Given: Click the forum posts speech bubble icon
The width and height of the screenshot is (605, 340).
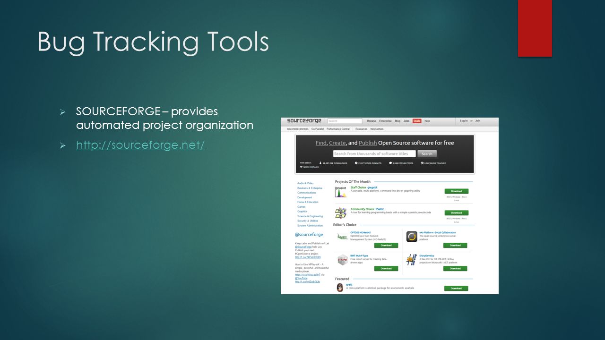Looking at the screenshot, I should [x=390, y=163].
